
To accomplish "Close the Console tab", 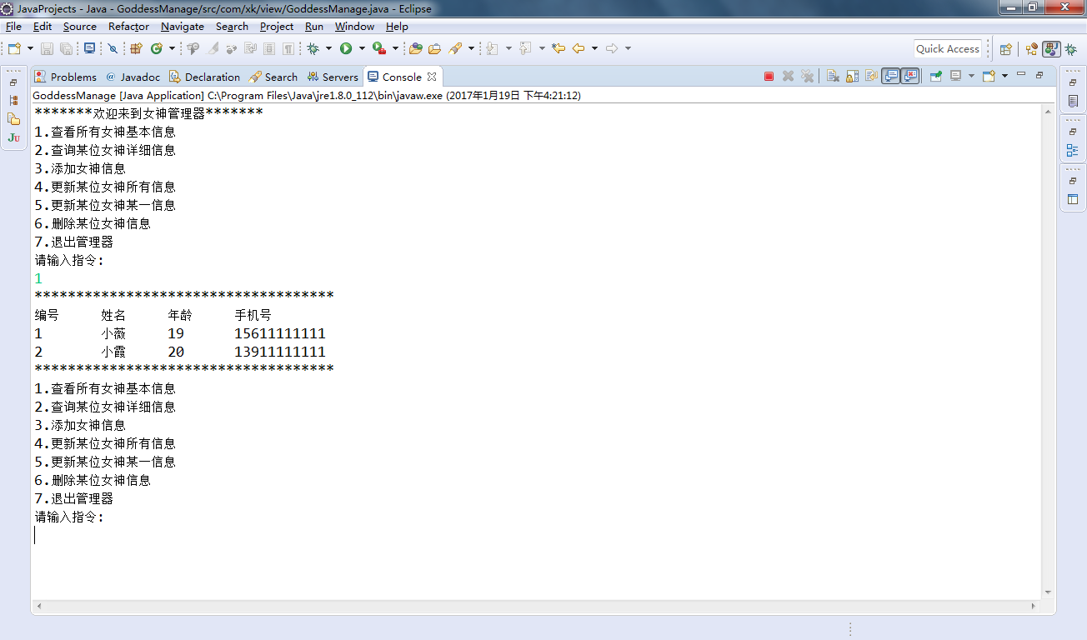I will coord(432,77).
